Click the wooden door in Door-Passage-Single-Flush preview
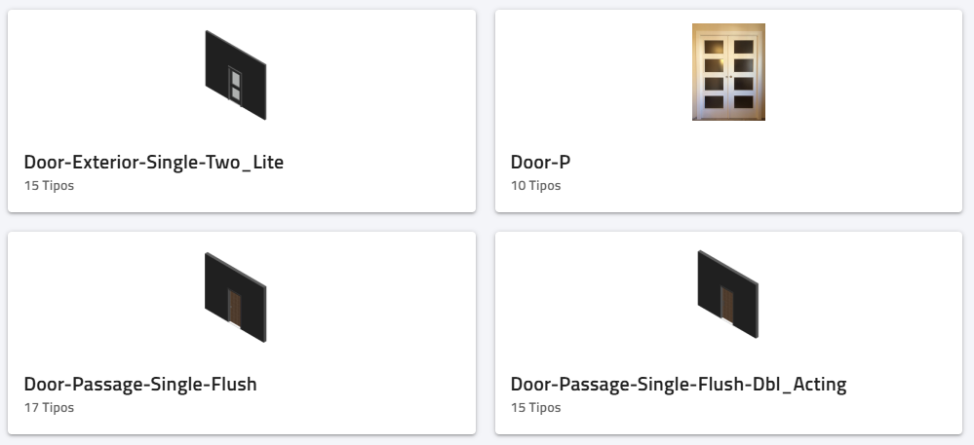Viewport: 974px width, 445px height. (x=234, y=307)
